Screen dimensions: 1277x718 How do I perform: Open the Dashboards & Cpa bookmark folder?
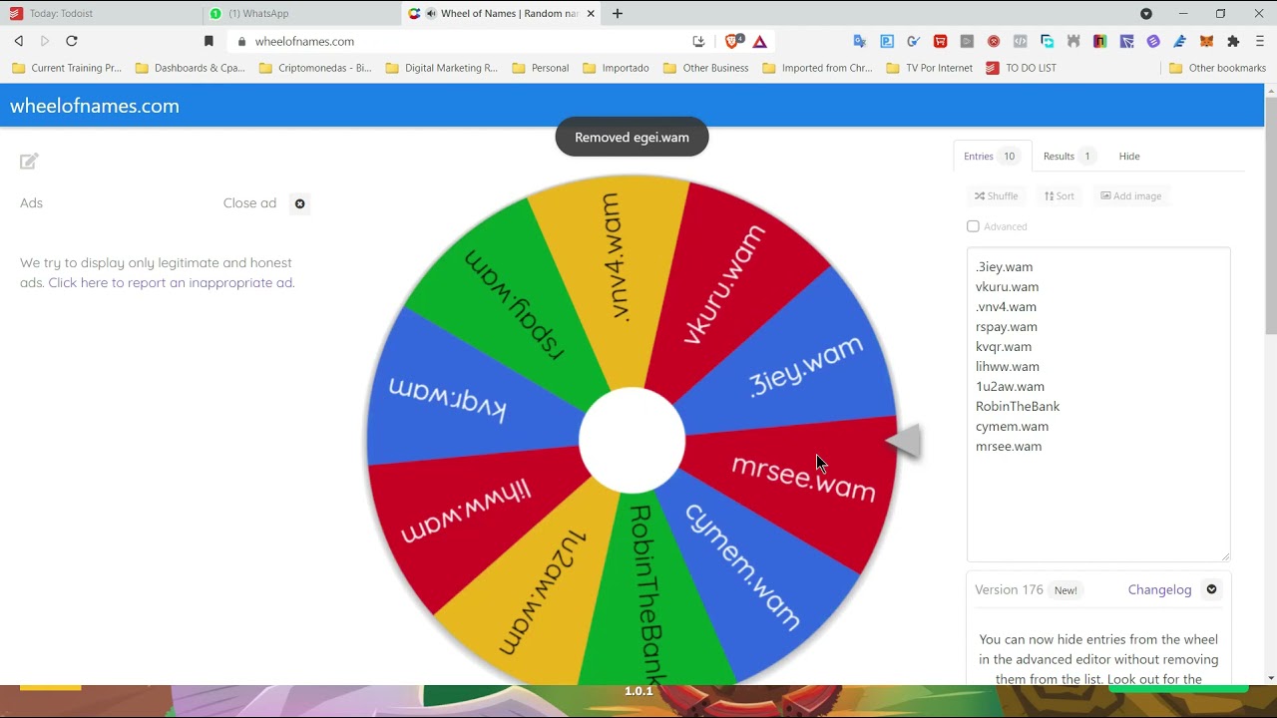pos(191,68)
